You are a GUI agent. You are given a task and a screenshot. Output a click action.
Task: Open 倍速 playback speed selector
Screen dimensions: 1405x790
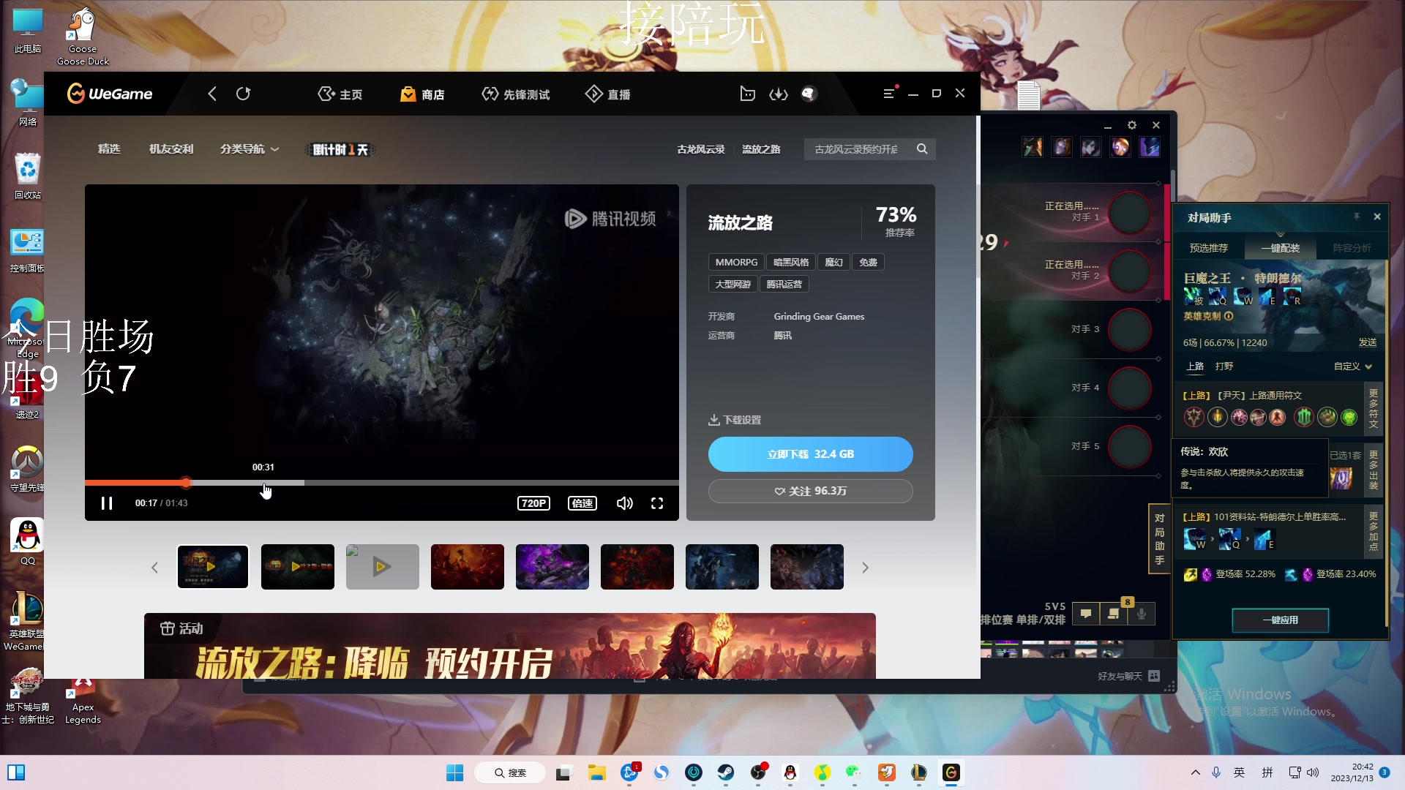click(582, 503)
